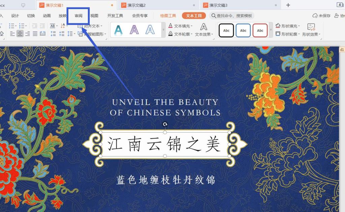Switch to the 审阅 review ribbon tab
This screenshot has height=212, width=345.
click(78, 15)
